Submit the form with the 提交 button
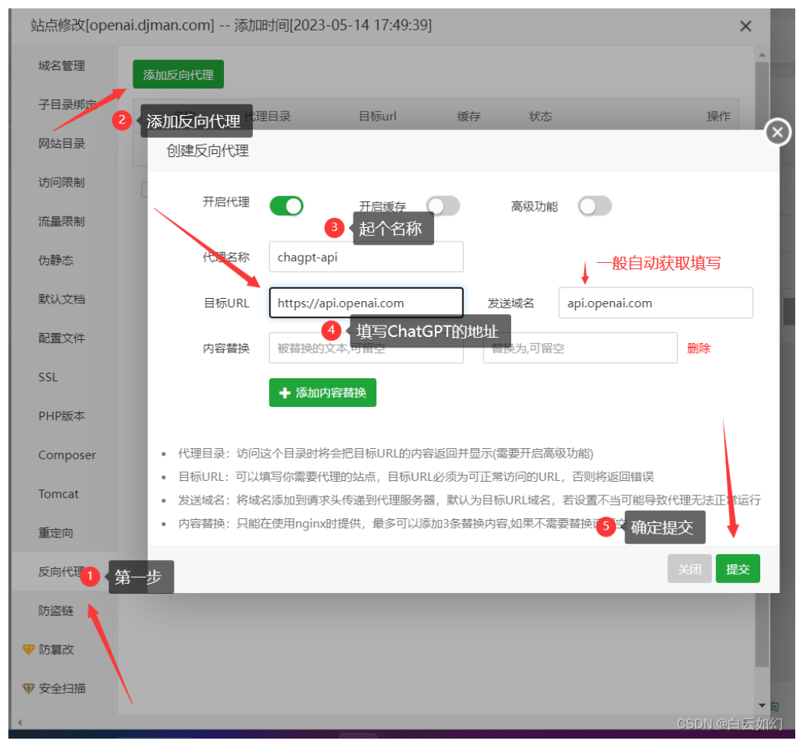This screenshot has width=812, height=747. (737, 568)
